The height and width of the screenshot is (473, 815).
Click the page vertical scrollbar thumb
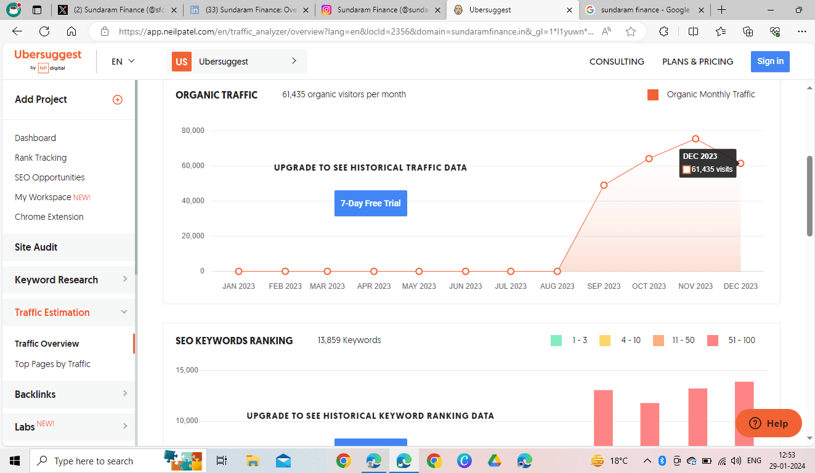(809, 196)
